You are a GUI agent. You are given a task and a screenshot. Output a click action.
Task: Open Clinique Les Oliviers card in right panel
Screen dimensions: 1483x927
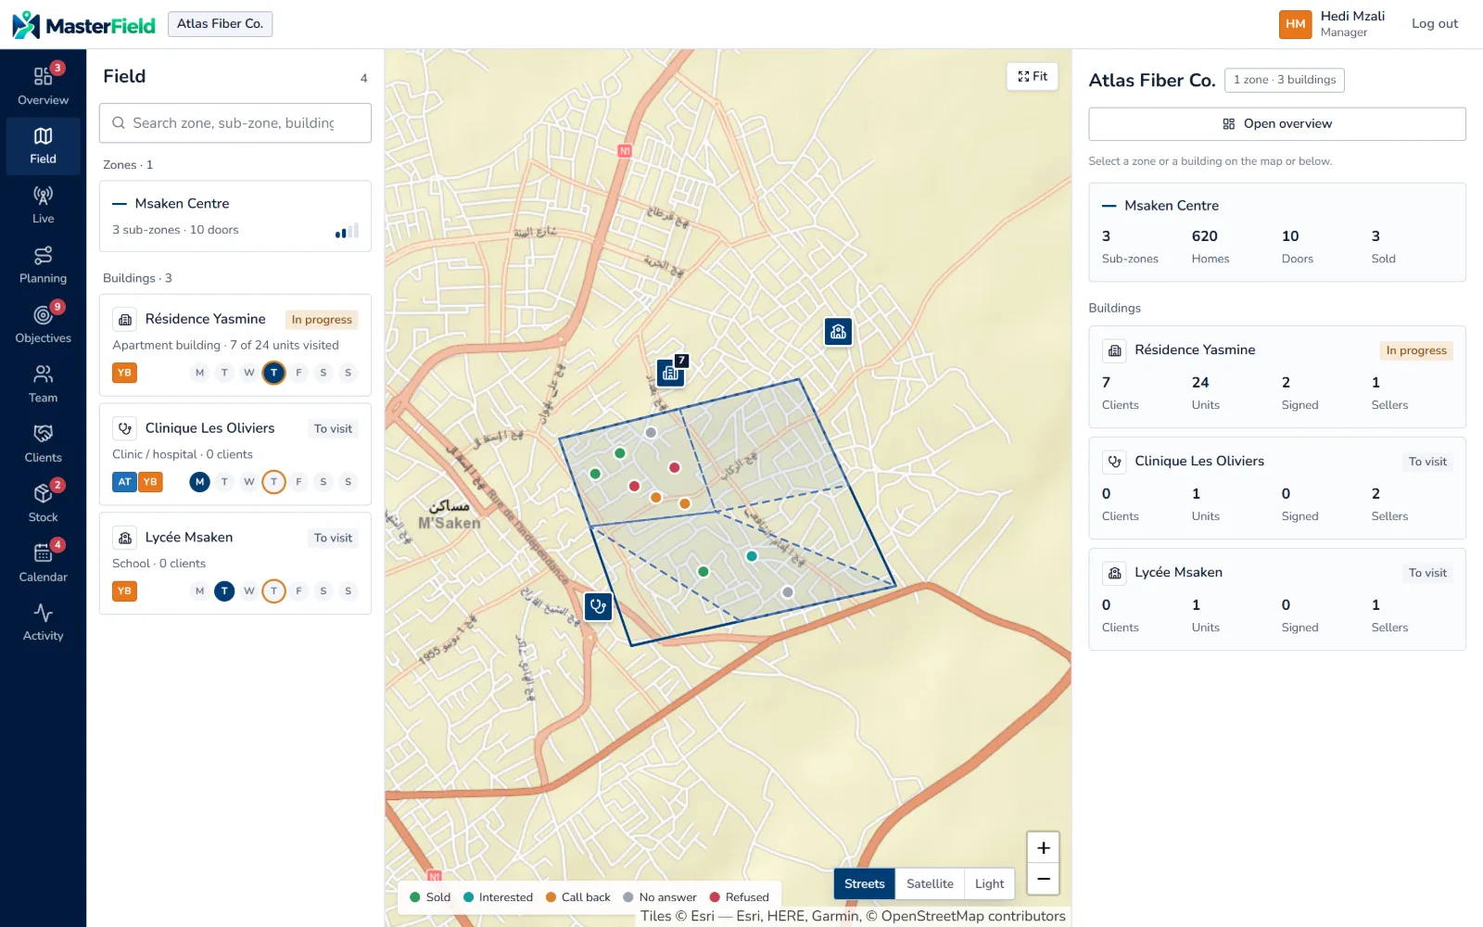click(x=1276, y=488)
